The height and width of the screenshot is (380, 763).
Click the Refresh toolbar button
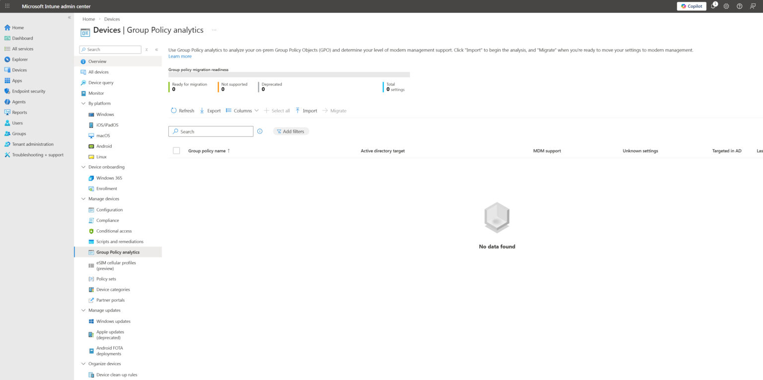click(x=182, y=111)
